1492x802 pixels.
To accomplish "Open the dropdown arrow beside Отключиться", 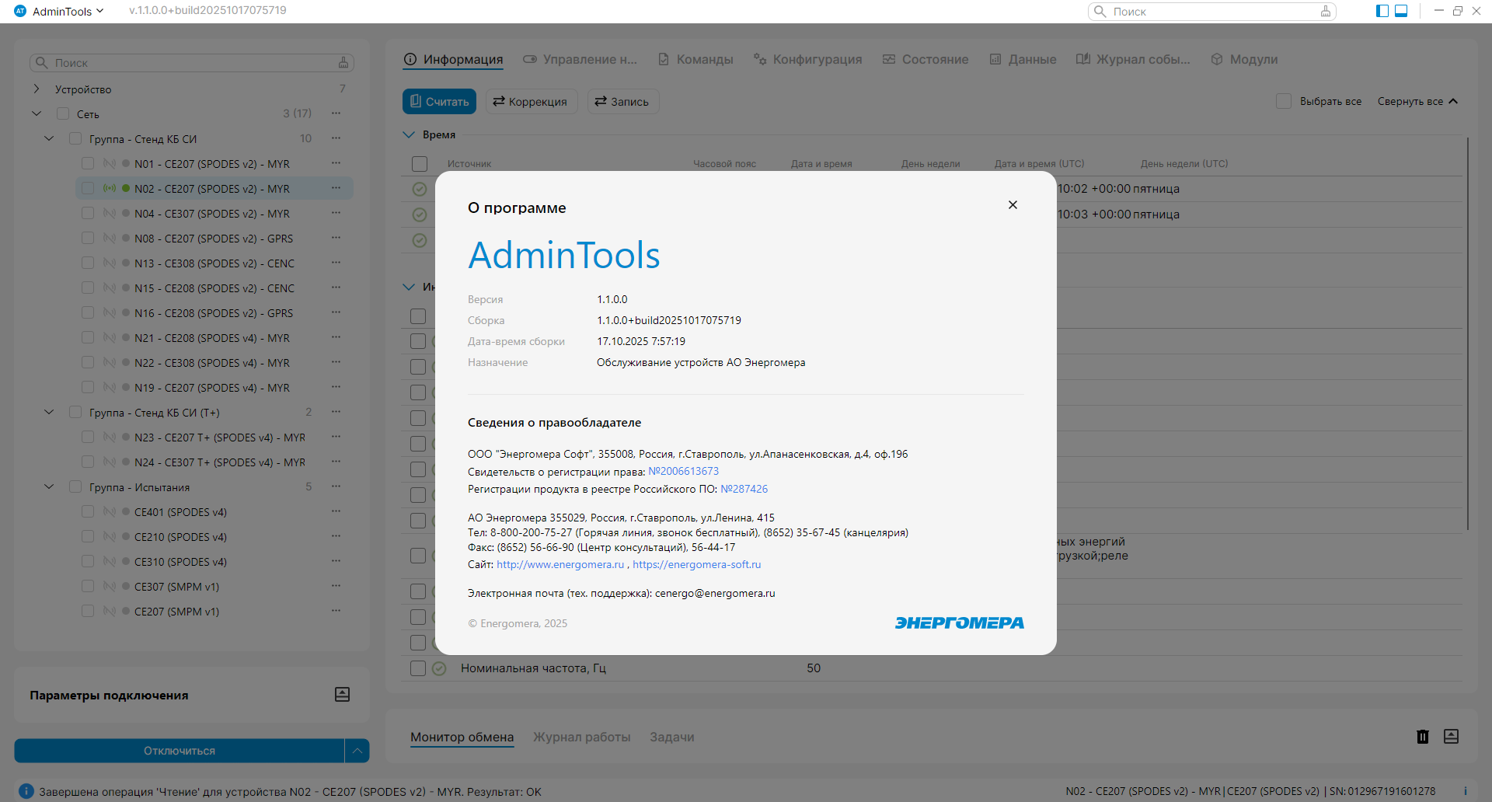I will 357,751.
